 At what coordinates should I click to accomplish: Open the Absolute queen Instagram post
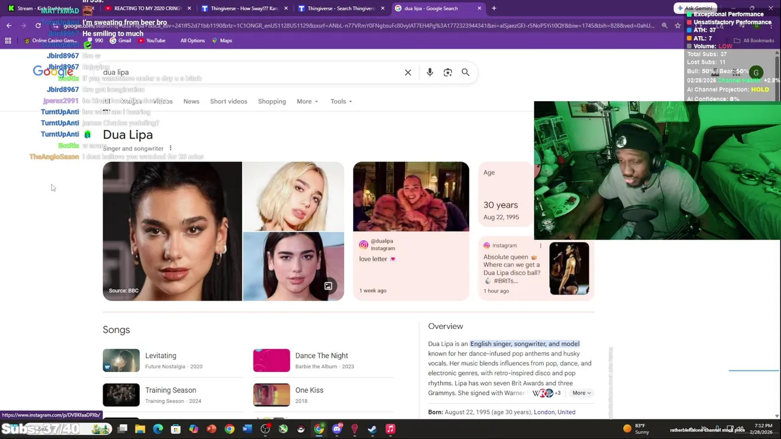tap(536, 268)
